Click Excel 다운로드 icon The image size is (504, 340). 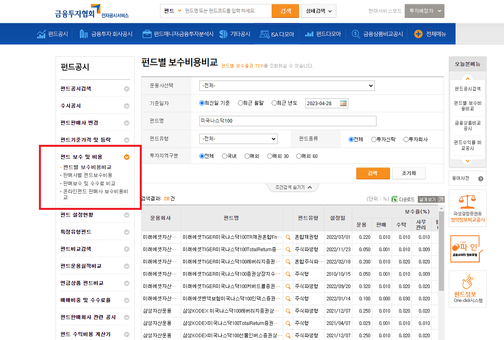tap(395, 199)
